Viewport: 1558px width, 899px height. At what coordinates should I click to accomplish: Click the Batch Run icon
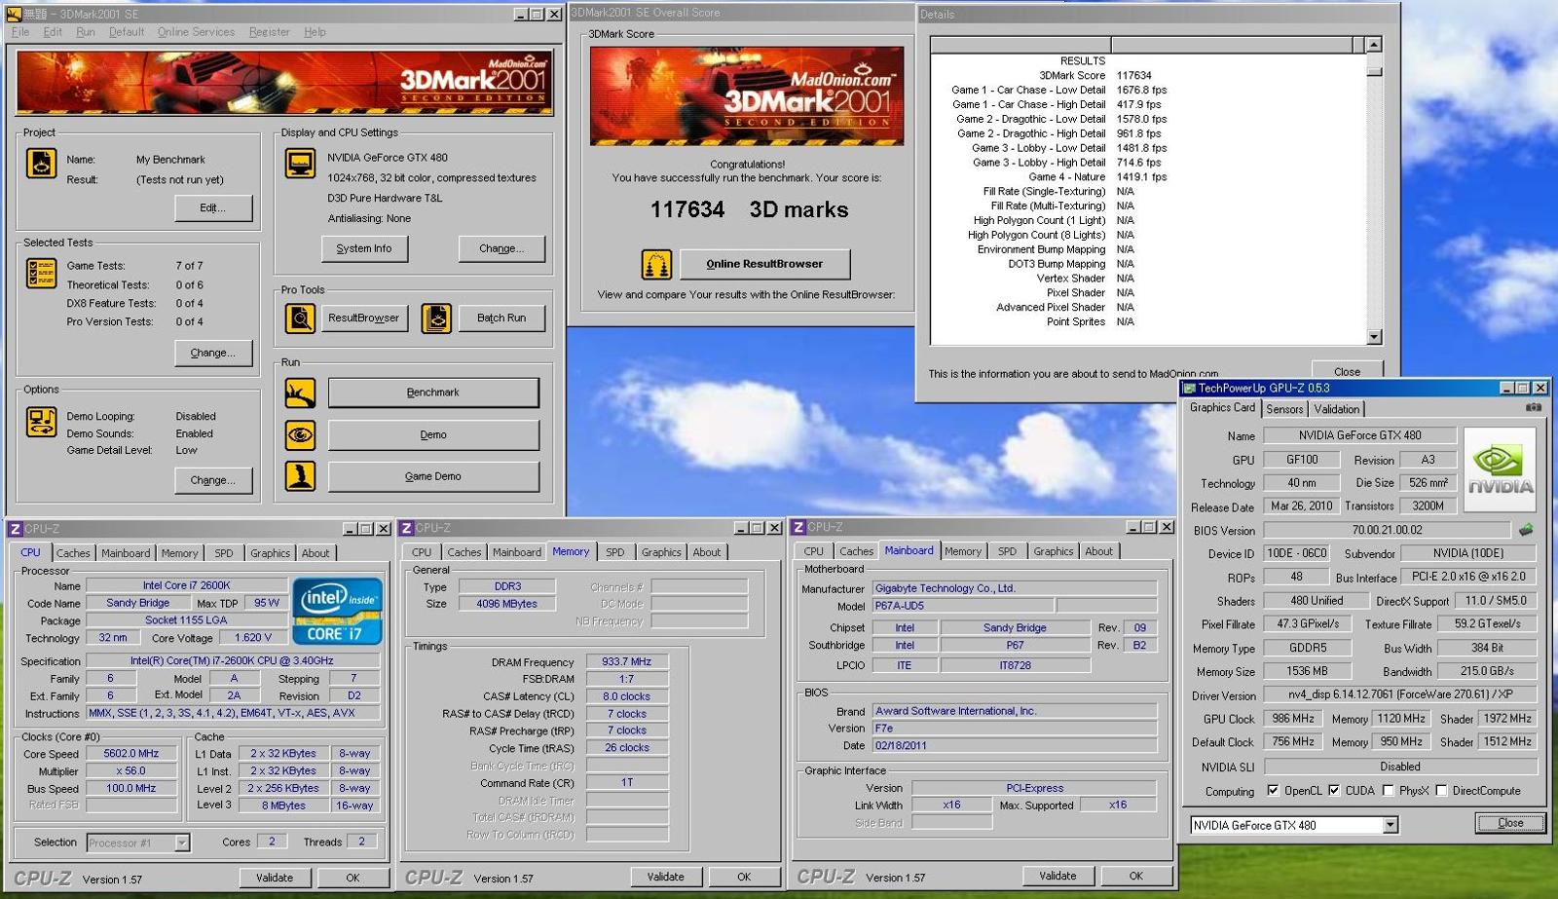(436, 318)
